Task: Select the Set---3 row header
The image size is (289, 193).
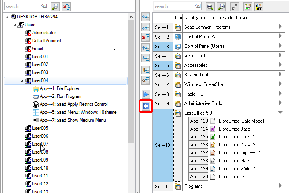Action: (162, 46)
